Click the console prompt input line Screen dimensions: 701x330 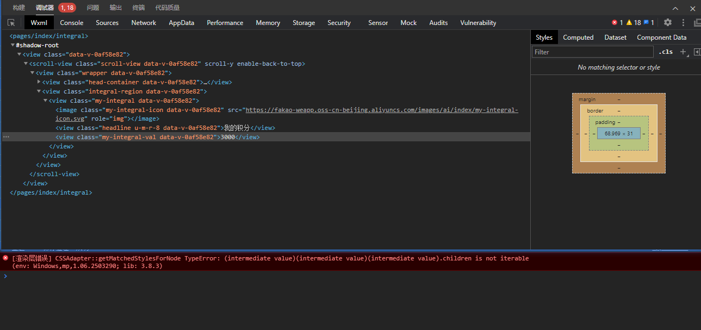350,276
